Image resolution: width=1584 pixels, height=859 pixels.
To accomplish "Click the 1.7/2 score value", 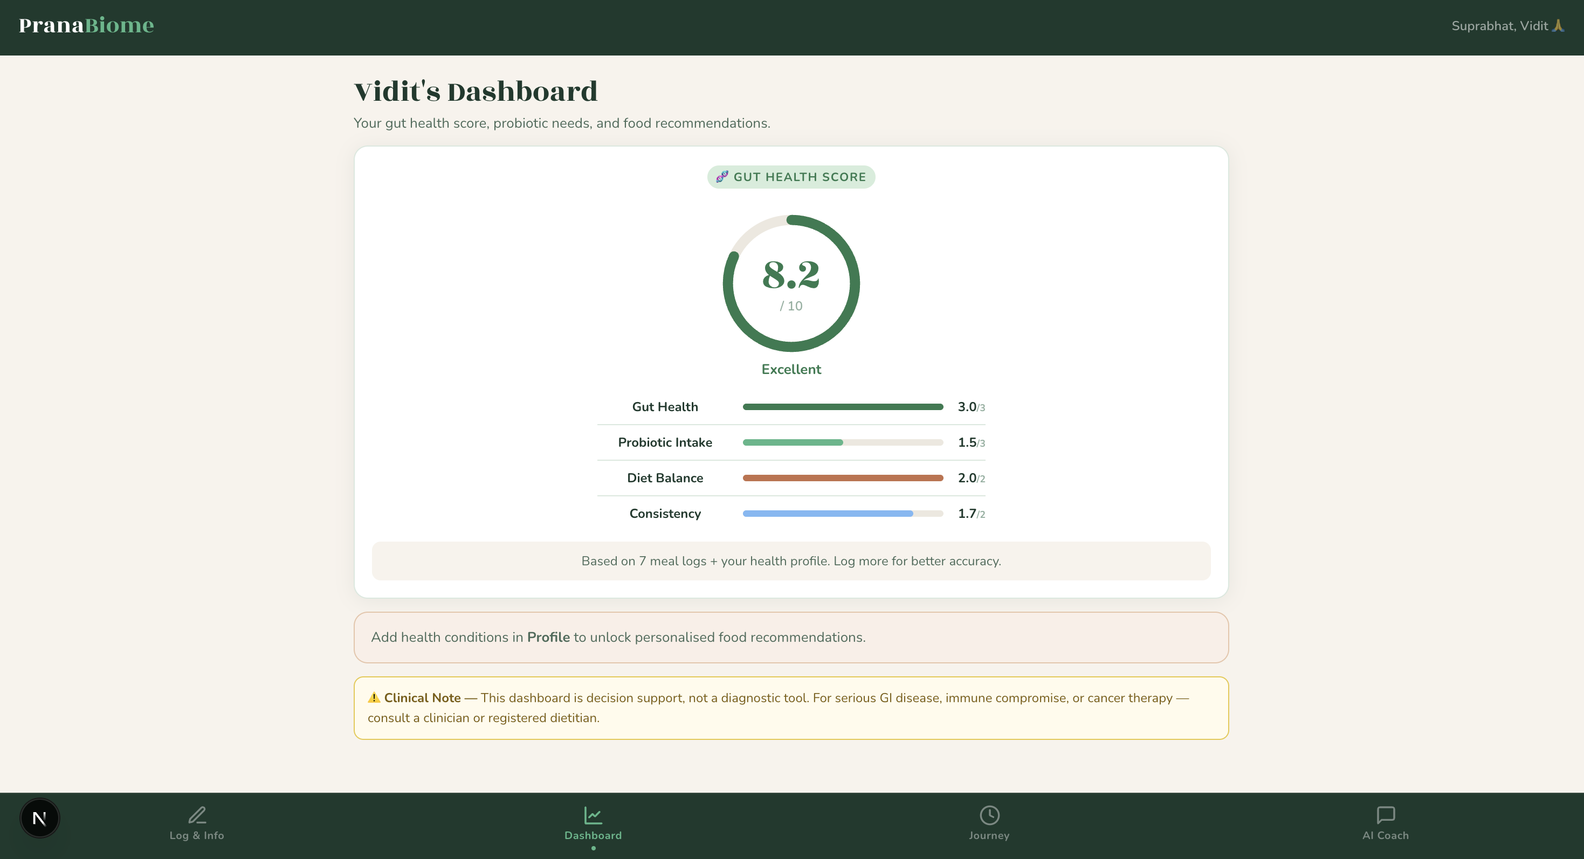I will coord(971,514).
